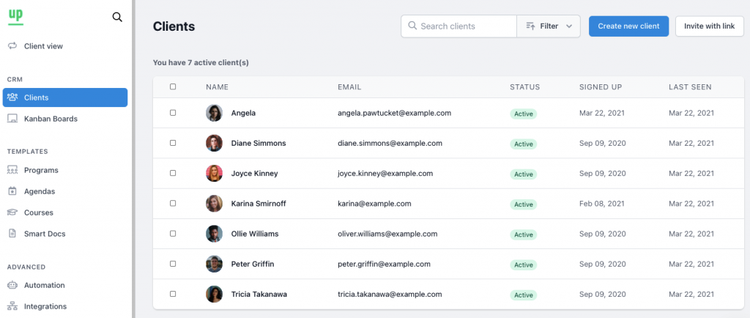Click angela.pawtucket@example.com email
Screen dimensions: 750x318
(x=394, y=113)
